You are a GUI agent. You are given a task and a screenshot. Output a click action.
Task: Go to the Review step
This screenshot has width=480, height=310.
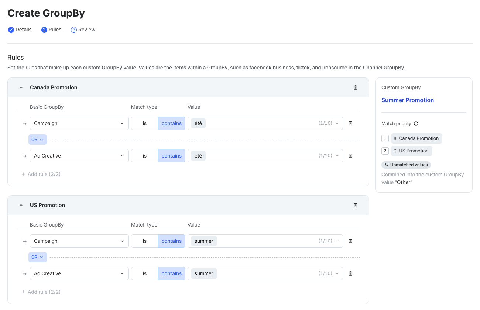coord(83,30)
